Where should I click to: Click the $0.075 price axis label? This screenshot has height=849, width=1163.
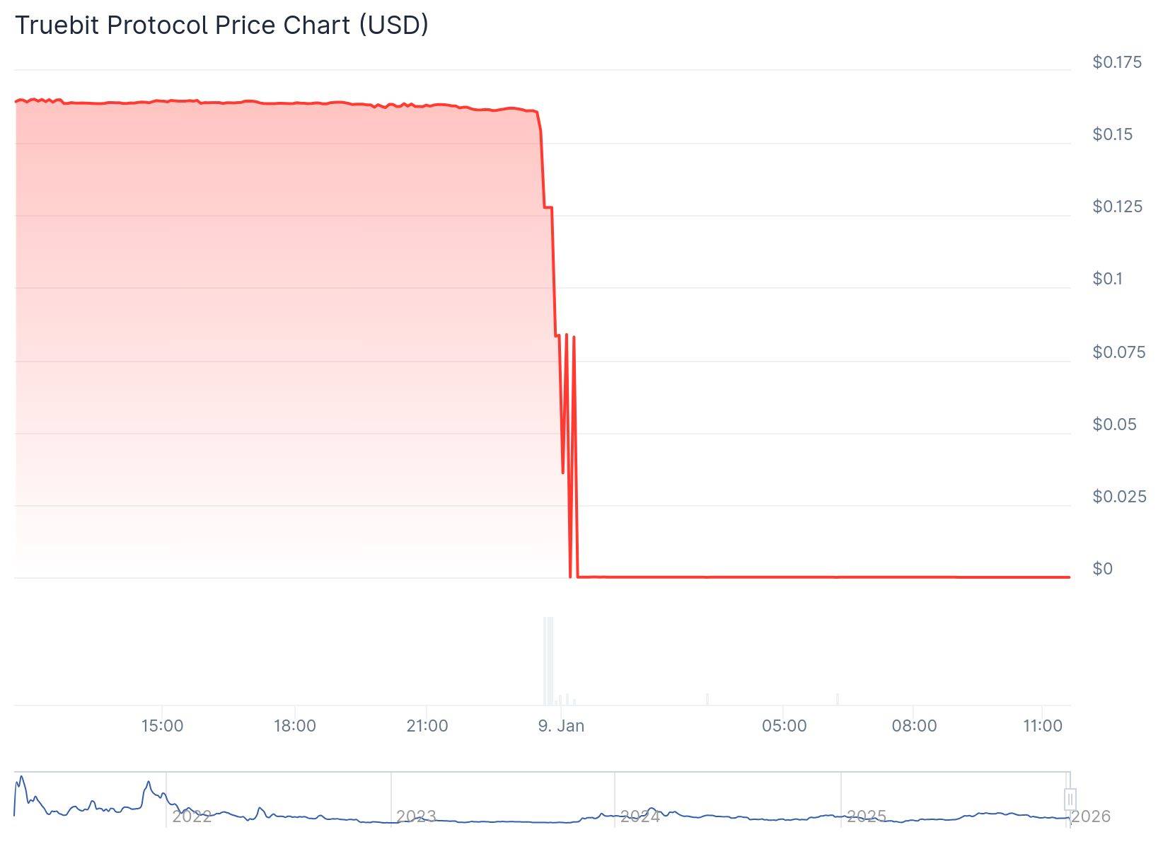click(x=1118, y=352)
